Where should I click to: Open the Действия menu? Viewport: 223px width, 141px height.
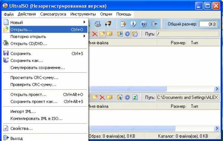click(x=27, y=14)
